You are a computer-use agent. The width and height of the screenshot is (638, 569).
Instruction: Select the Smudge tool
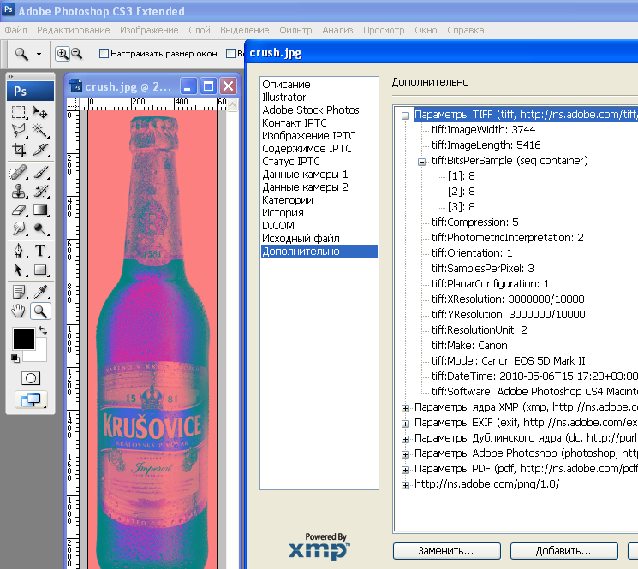18,228
